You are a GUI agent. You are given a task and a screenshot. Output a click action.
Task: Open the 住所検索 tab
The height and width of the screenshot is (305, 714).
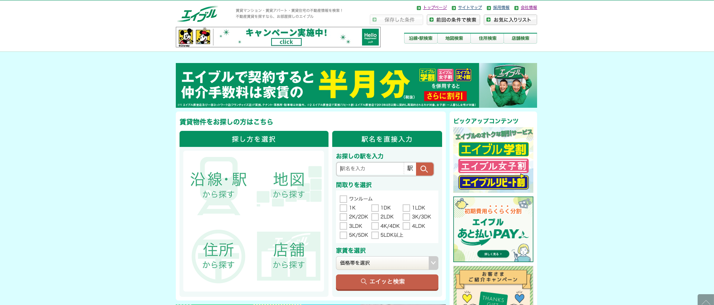pos(488,38)
